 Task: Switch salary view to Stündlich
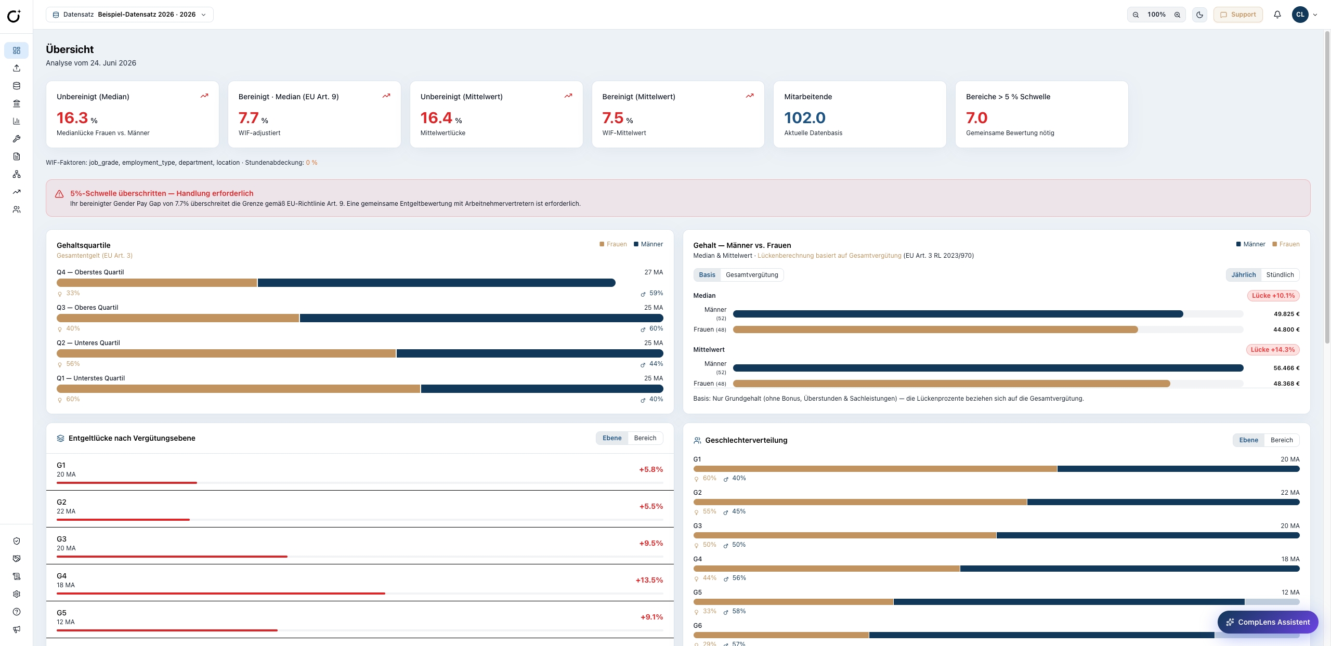[1280, 275]
